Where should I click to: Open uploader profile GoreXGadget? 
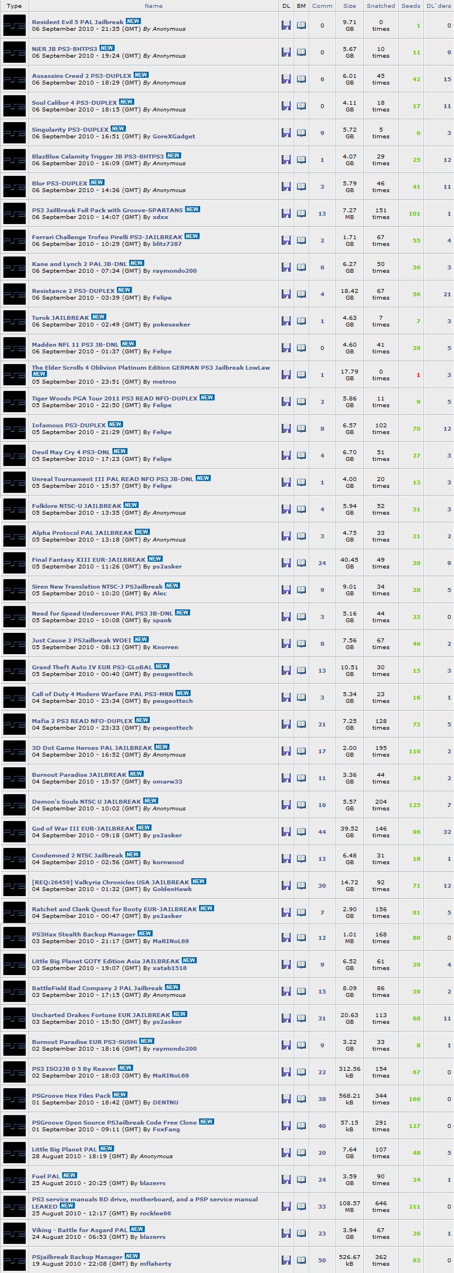174,136
